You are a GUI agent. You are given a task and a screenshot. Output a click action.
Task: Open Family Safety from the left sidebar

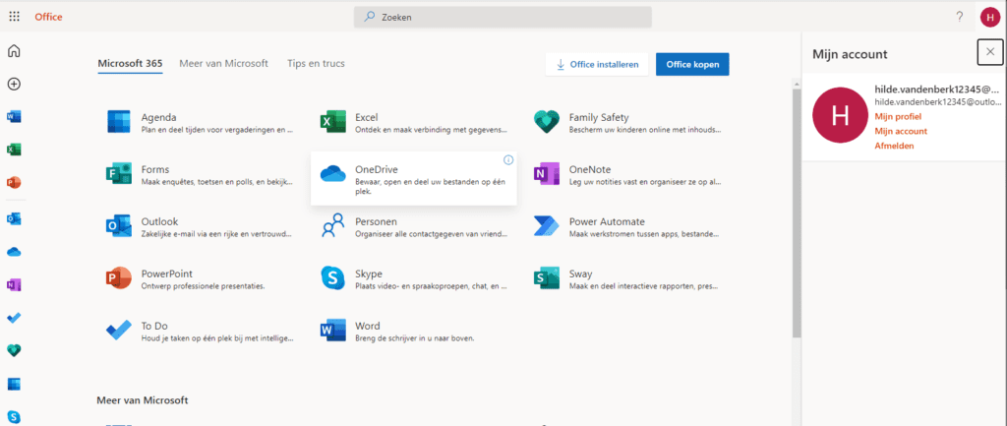[x=14, y=351]
